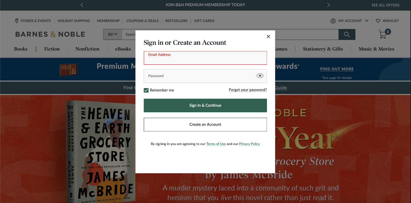411x203 pixels.
Task: Open the All search category dropdown
Action: coord(113,35)
